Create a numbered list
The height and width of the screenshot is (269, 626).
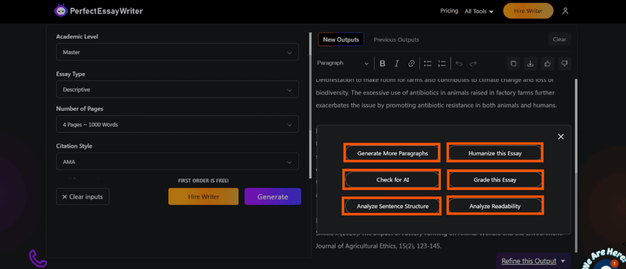(441, 63)
